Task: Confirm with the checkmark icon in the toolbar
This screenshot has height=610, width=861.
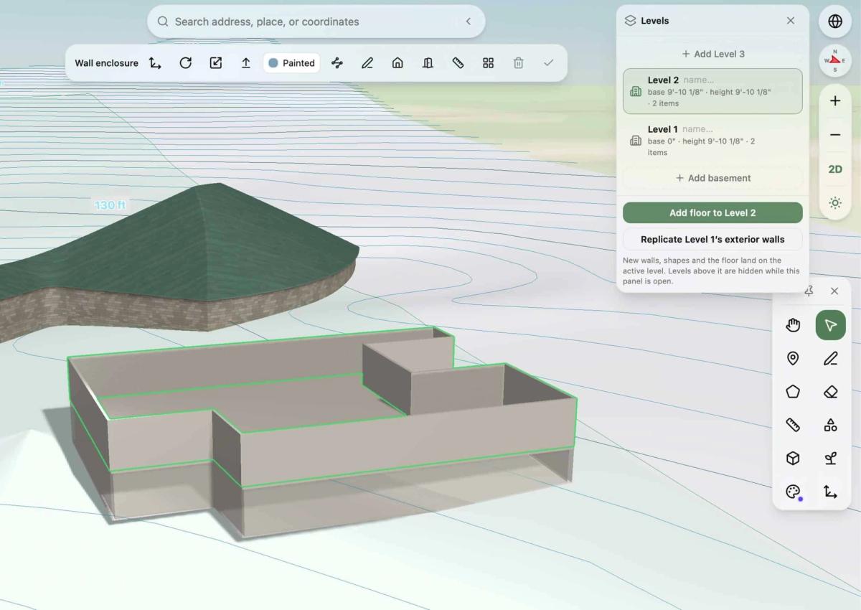Action: tap(548, 63)
